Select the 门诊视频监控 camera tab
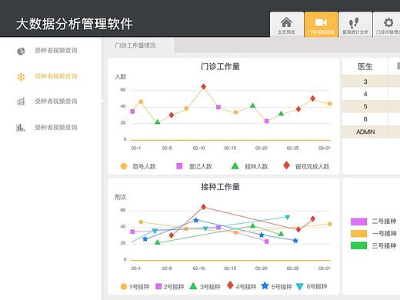 (x=321, y=25)
